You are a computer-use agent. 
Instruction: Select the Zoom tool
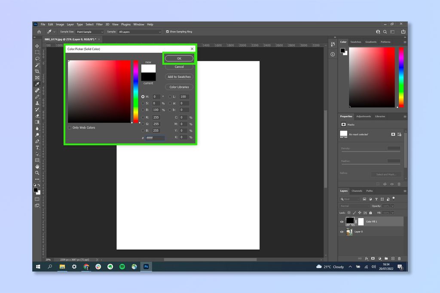[37, 173]
